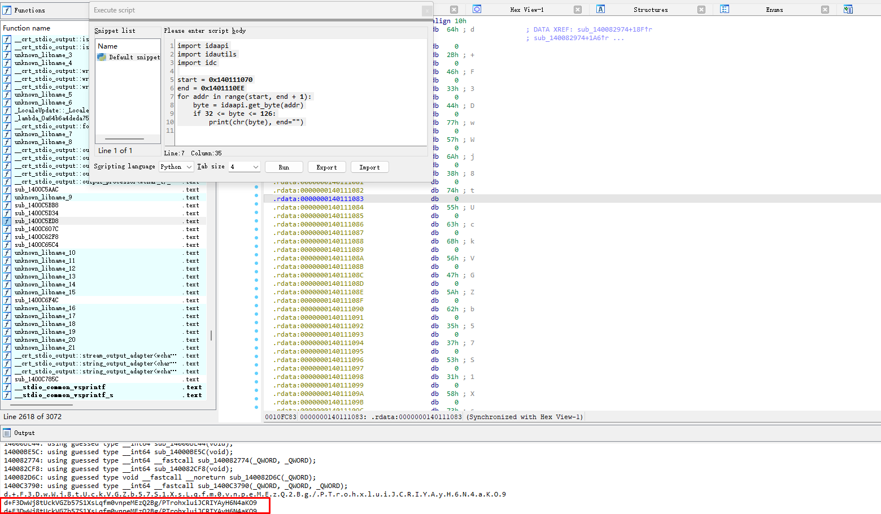
Task: Select sub_1400C607C in Functions list
Action: pyautogui.click(x=37, y=229)
